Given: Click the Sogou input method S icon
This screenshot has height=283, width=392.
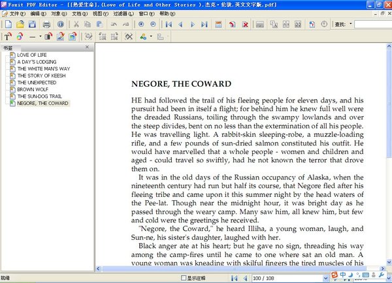Looking at the screenshot, I should 335,275.
